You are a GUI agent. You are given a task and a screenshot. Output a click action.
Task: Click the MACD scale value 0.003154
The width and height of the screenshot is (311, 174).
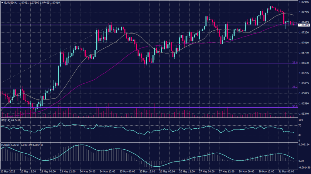304,144
